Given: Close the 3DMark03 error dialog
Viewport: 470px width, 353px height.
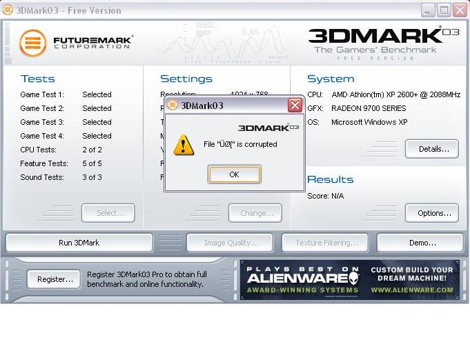Looking at the screenshot, I should tap(295, 105).
